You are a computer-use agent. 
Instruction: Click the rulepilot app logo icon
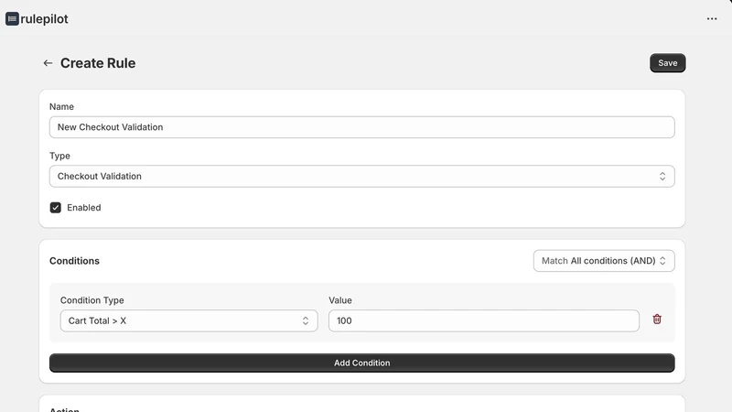click(12, 18)
